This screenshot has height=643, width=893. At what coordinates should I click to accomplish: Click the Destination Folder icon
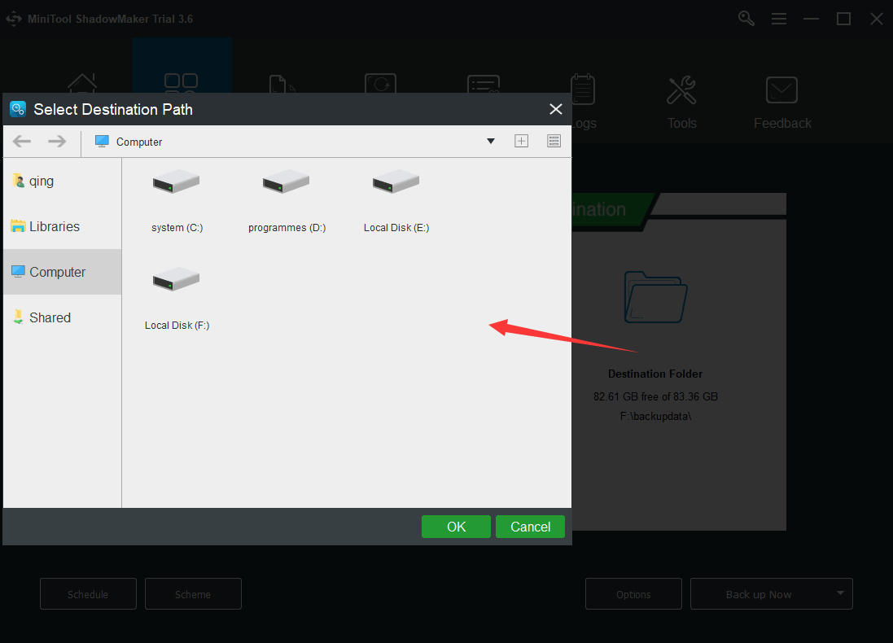click(655, 297)
